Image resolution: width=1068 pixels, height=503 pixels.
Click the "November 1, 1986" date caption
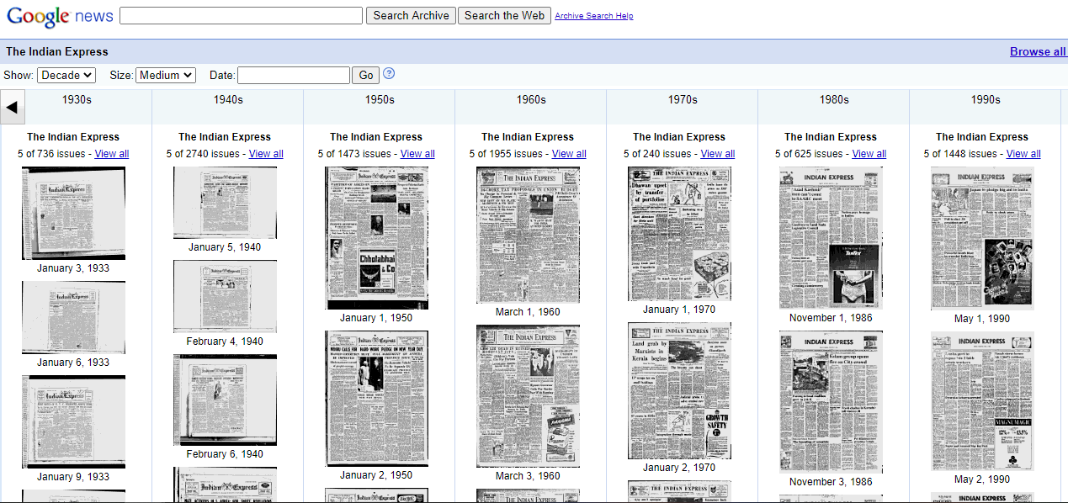831,318
